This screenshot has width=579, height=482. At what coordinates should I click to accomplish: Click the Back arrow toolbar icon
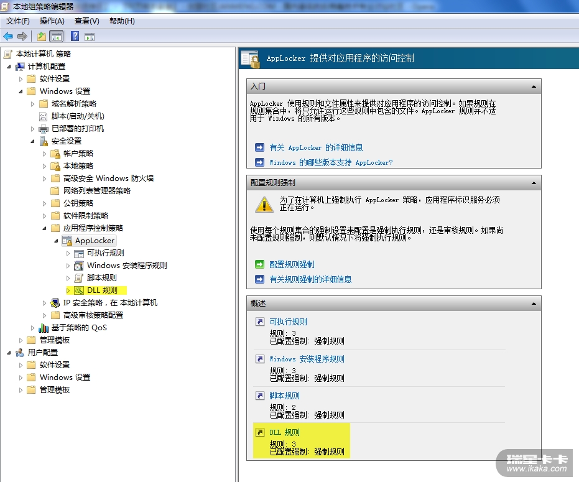tap(7, 36)
